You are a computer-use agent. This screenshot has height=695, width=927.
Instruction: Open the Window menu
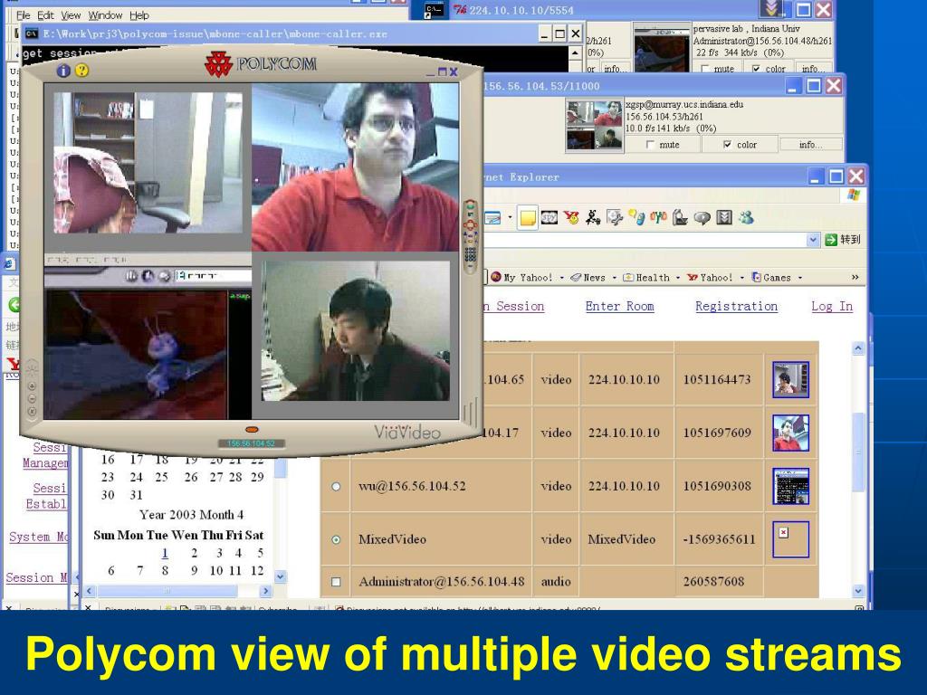[105, 15]
